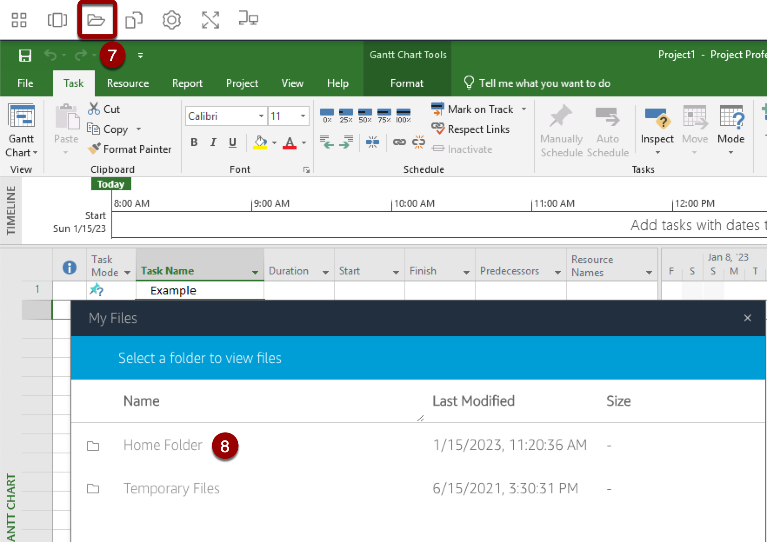Image resolution: width=767 pixels, height=542 pixels.
Task: Expand the Copy dropdown arrow
Action: pos(139,129)
